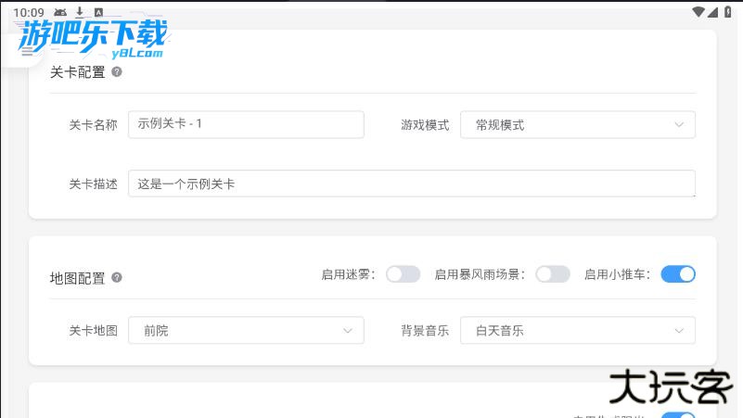The image size is (743, 418).
Task: Tap the Wi-Fi signal status icon
Action: pos(698,12)
